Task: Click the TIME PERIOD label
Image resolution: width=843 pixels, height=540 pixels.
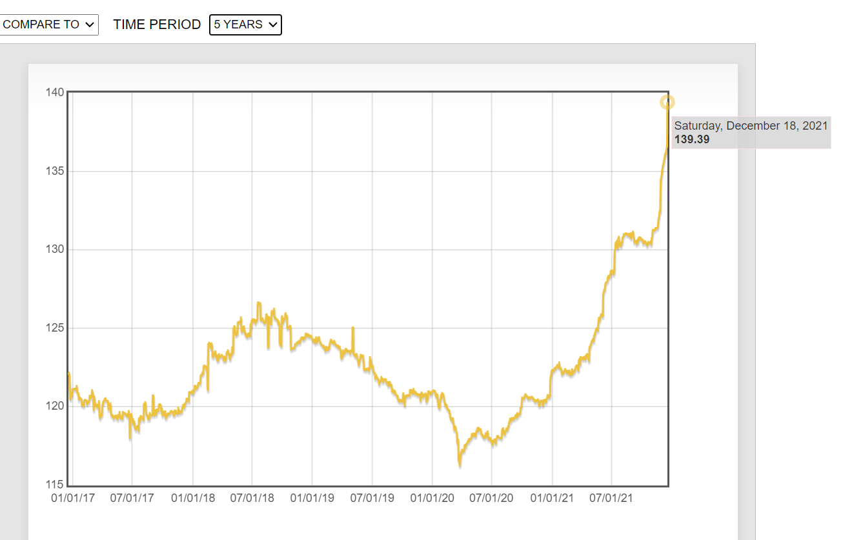Action: (157, 25)
